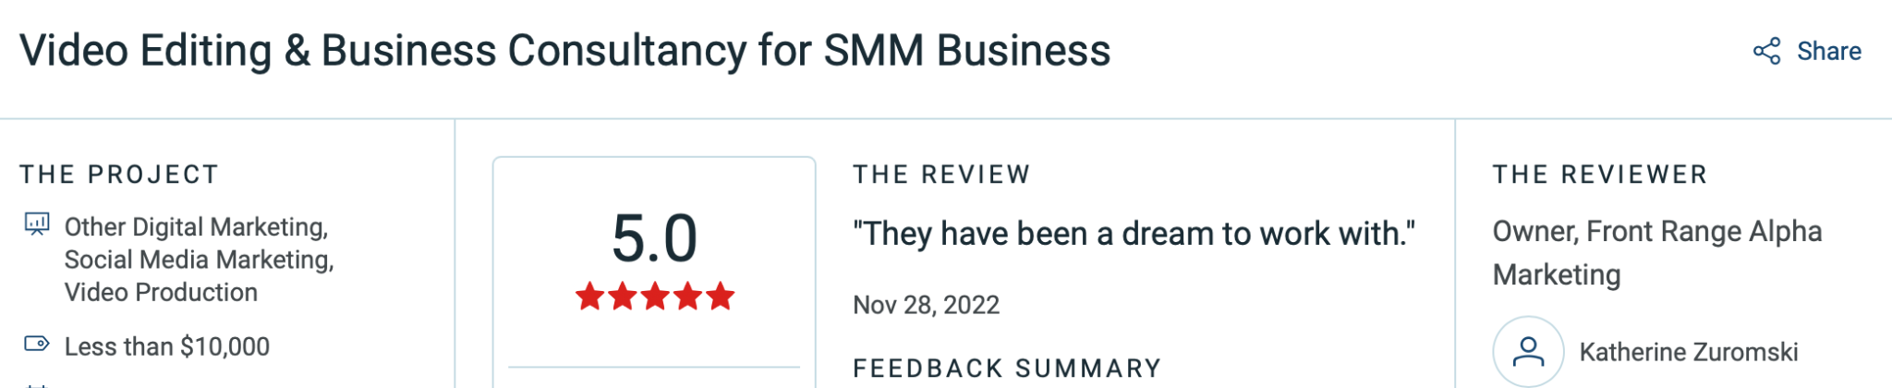Click the middle red rating star
This screenshot has height=388, width=1892.
click(655, 297)
